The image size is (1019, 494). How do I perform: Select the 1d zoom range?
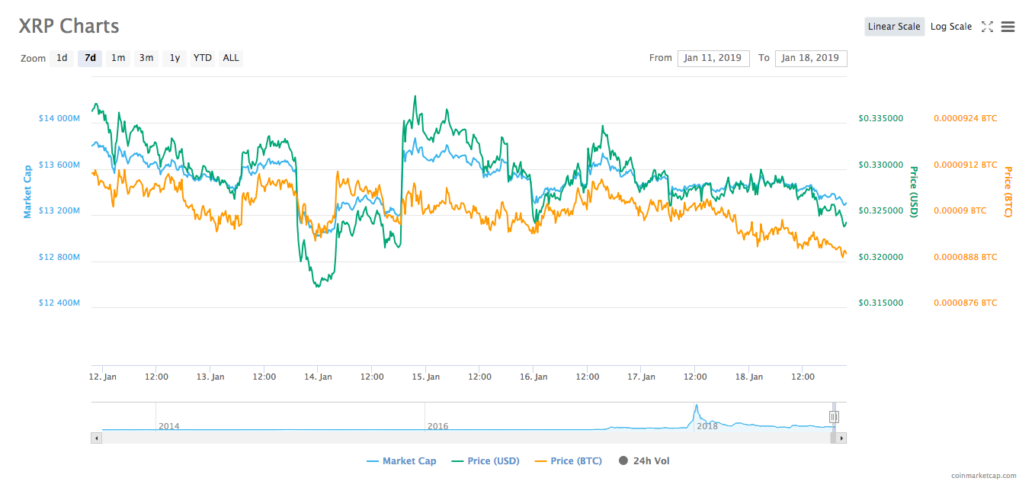pyautogui.click(x=62, y=58)
